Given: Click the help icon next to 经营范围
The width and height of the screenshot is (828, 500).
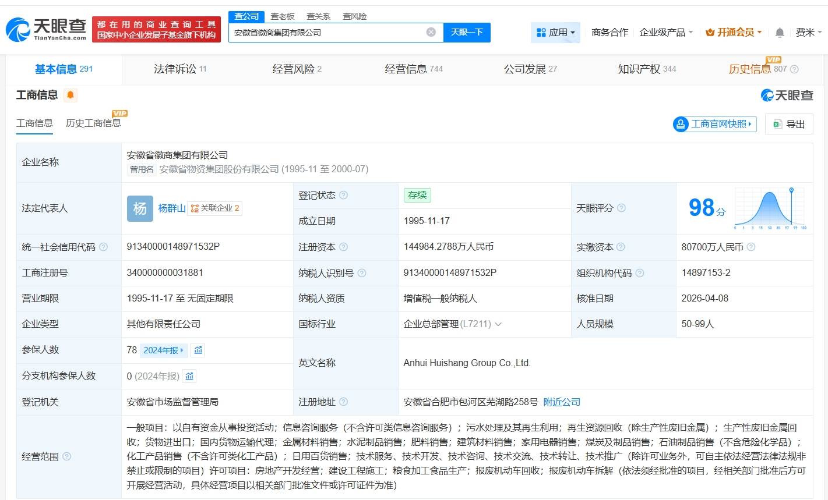Looking at the screenshot, I should [66, 456].
